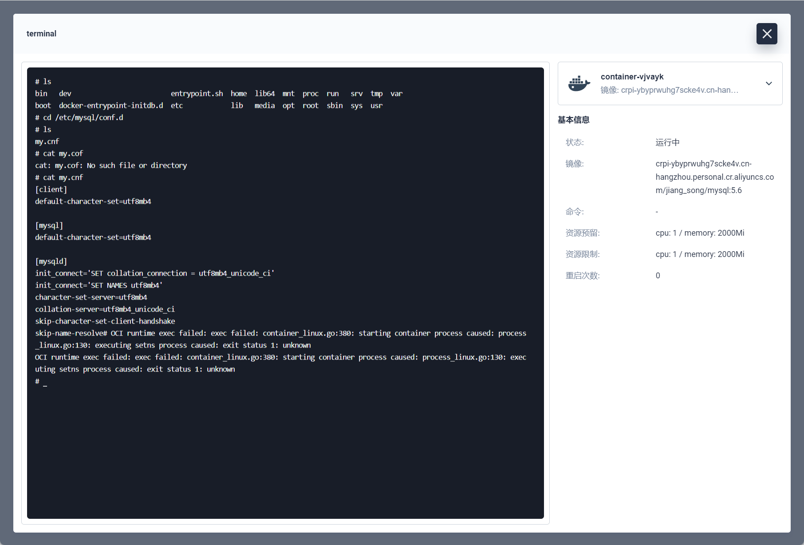Click the Docker whale icon
This screenshot has height=545, width=804.
tap(579, 83)
